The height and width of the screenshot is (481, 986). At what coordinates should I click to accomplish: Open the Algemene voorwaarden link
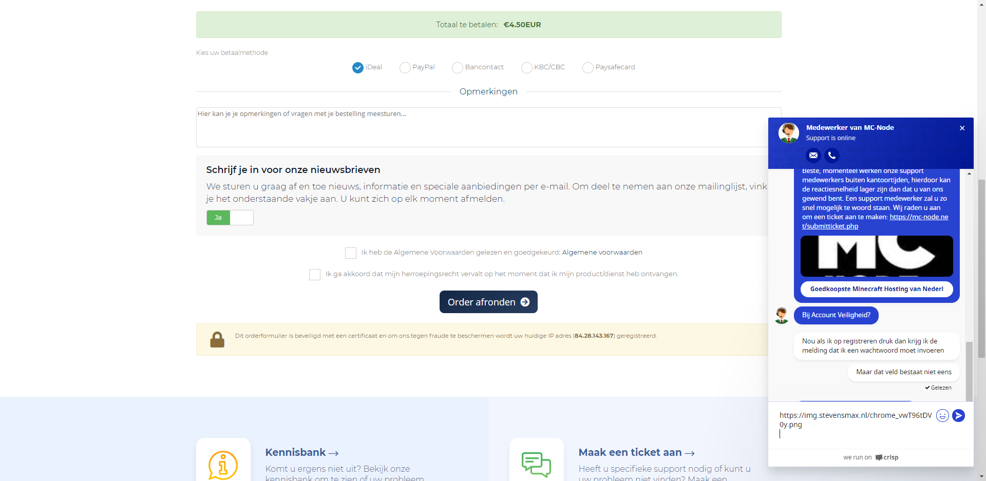[x=602, y=252]
